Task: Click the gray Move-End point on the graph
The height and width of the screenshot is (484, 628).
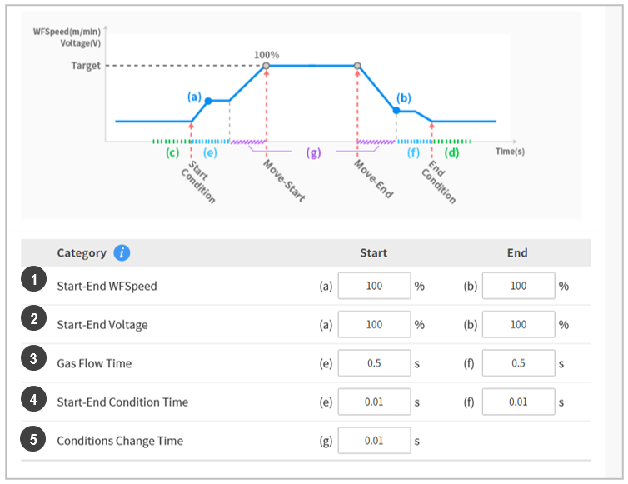Action: click(357, 66)
